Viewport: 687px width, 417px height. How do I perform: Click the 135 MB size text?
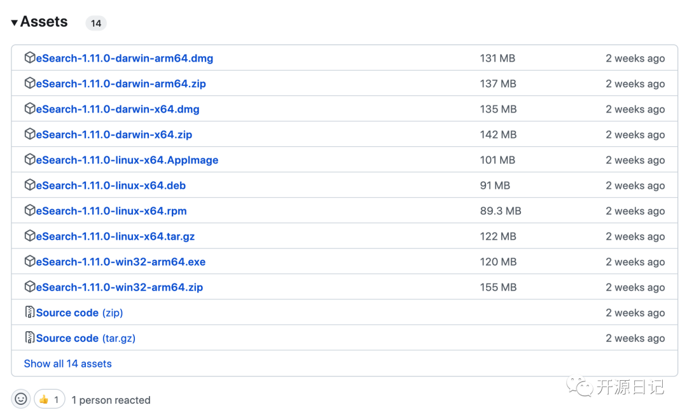498,109
